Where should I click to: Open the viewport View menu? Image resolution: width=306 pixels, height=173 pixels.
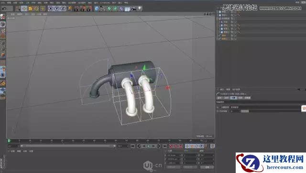pyautogui.click(x=12, y=14)
